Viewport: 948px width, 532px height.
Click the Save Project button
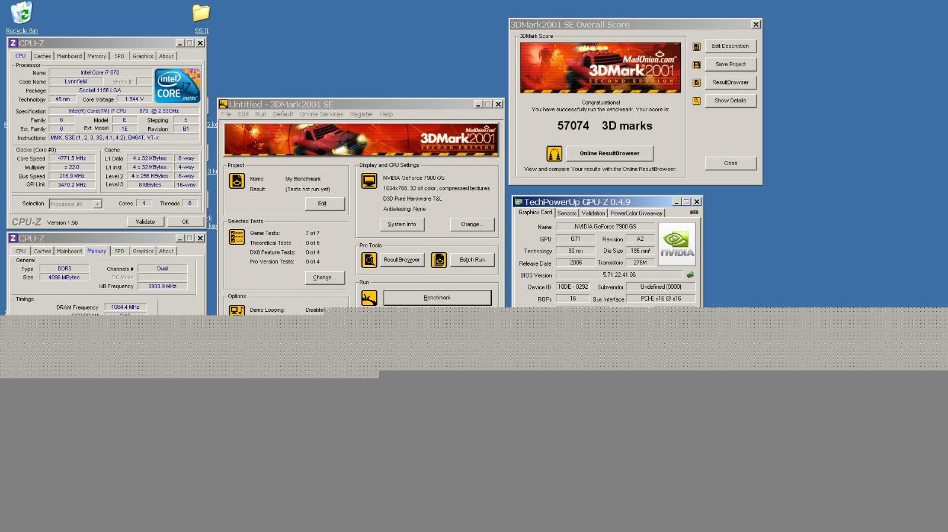click(x=731, y=65)
